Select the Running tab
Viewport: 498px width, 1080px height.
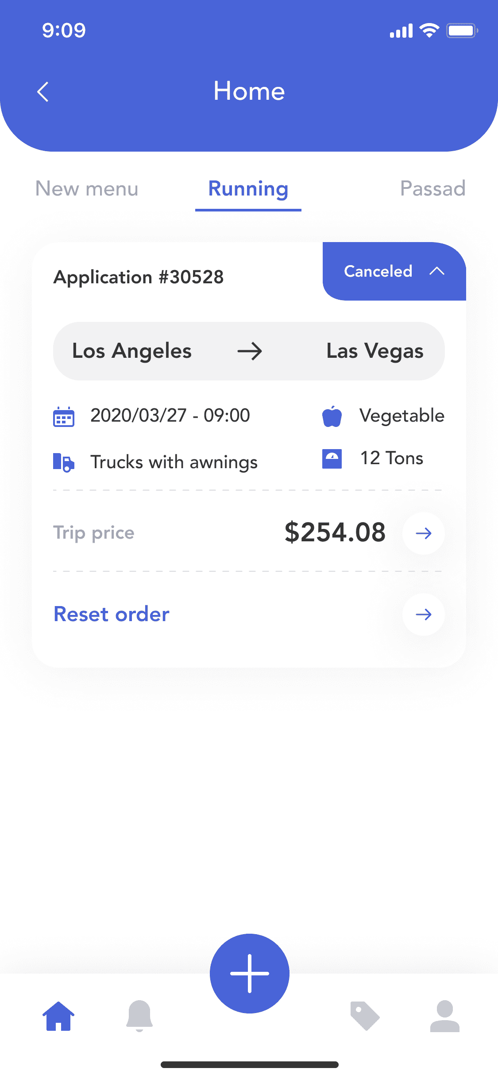248,189
